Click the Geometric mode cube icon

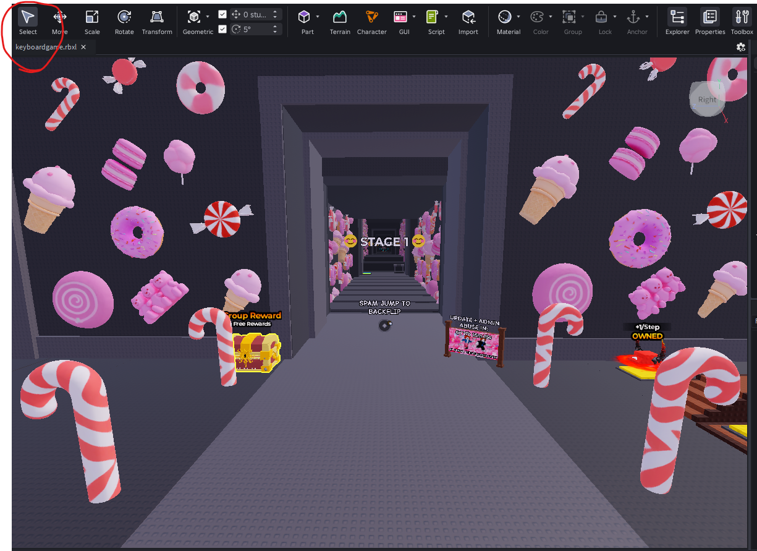tap(194, 17)
